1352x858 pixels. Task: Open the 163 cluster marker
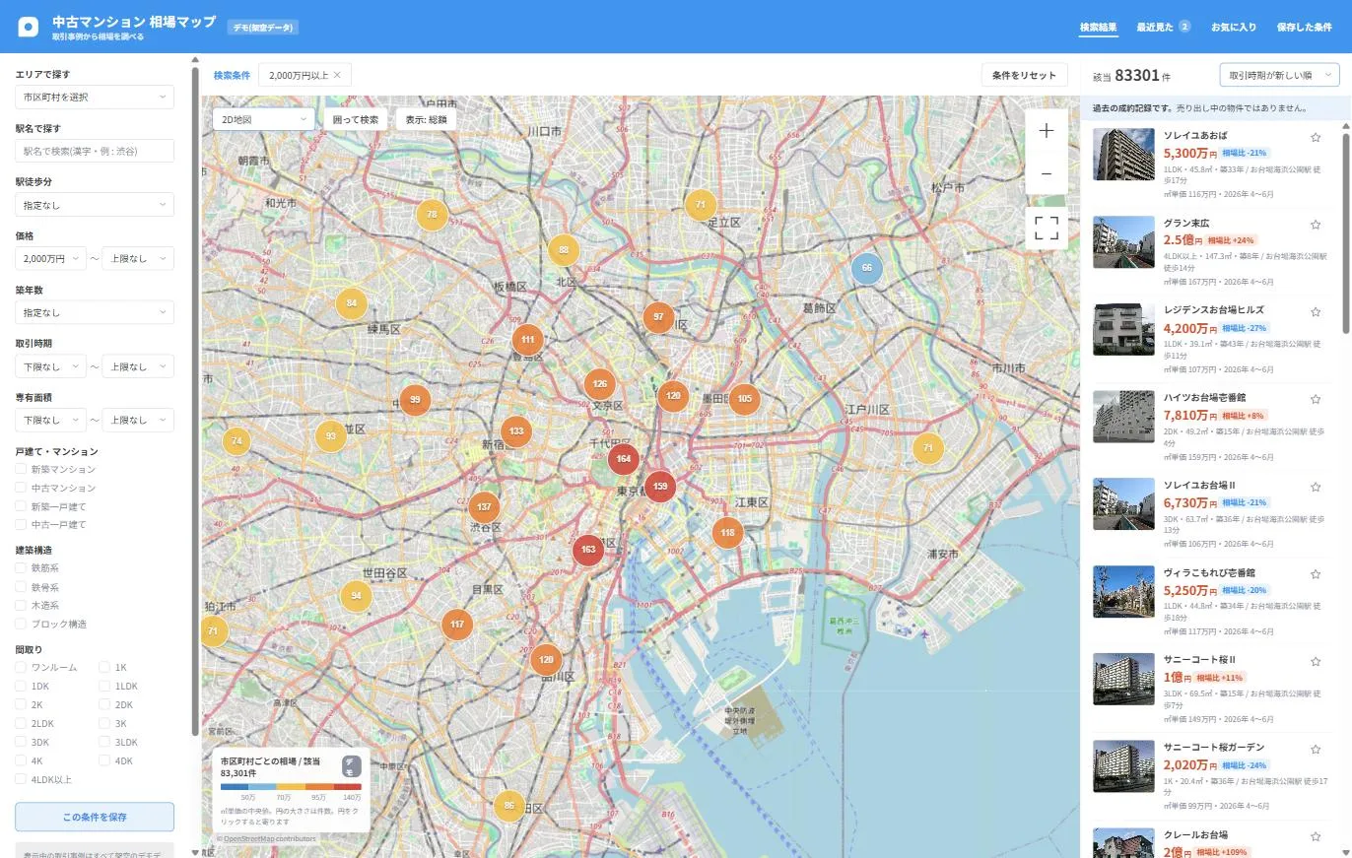click(588, 550)
